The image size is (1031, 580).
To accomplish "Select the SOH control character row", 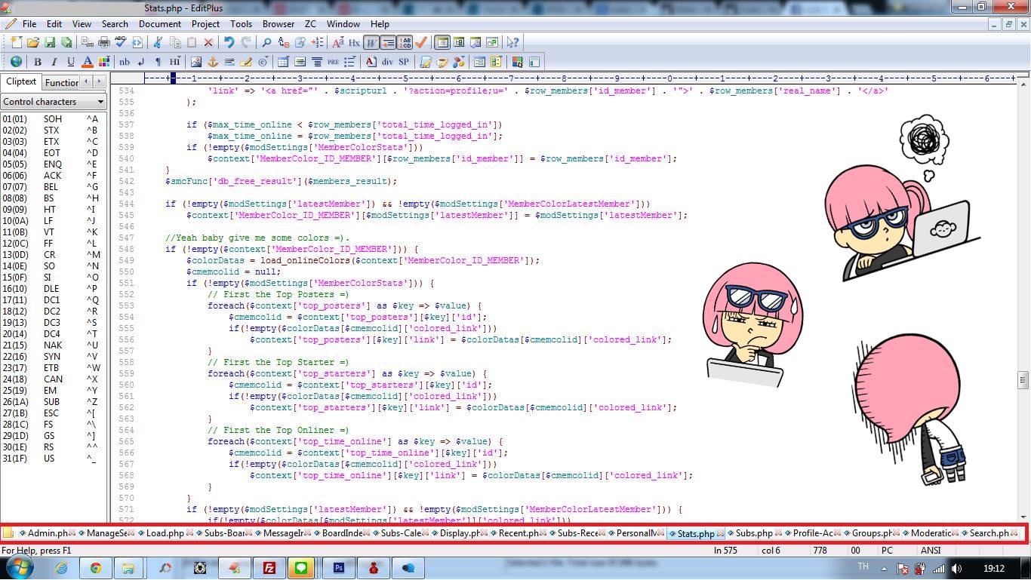I will pyautogui.click(x=53, y=118).
